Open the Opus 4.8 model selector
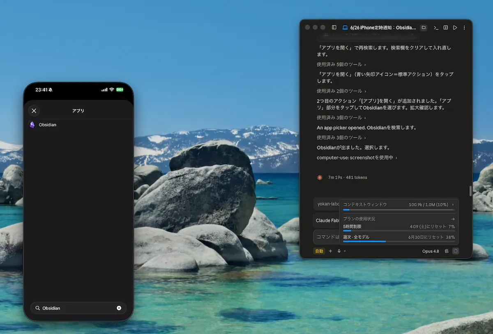The image size is (493, 334). point(431,251)
